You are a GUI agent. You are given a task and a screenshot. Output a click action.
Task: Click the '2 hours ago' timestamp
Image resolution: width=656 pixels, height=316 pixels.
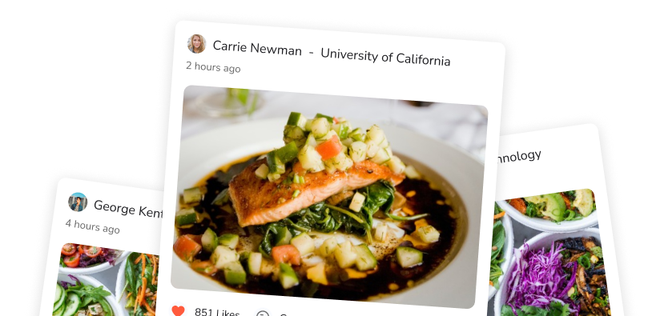coord(213,67)
